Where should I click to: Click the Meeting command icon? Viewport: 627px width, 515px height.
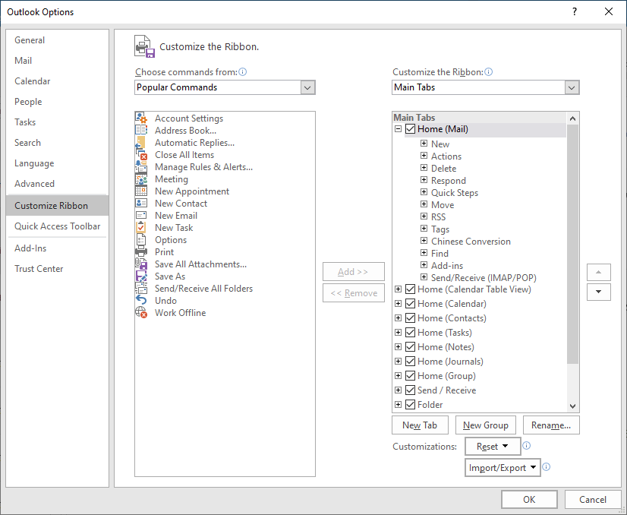point(140,179)
